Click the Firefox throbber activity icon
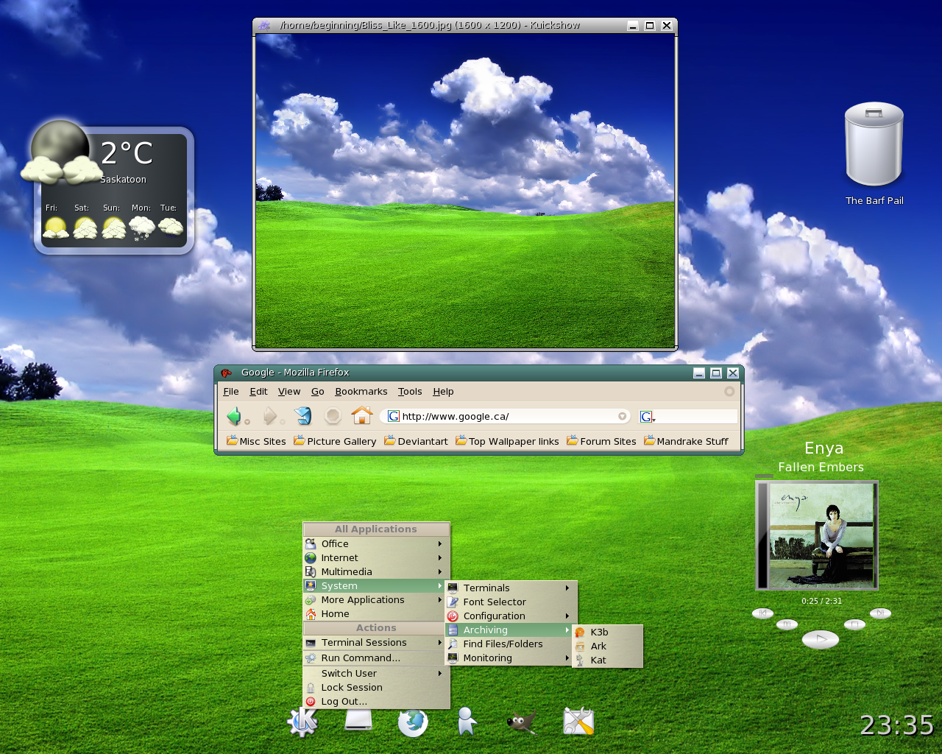942x754 pixels. coord(729,392)
